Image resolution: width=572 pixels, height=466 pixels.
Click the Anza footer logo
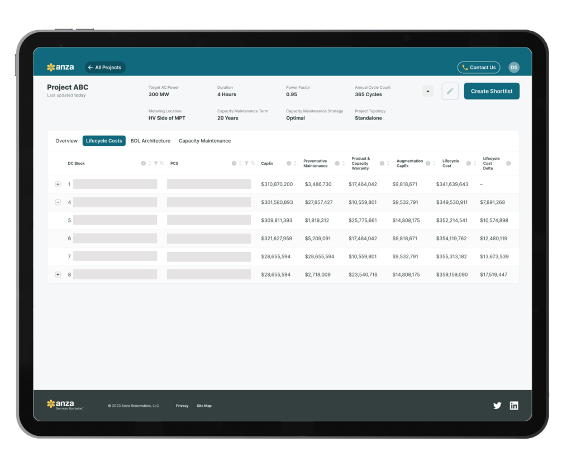(65, 405)
